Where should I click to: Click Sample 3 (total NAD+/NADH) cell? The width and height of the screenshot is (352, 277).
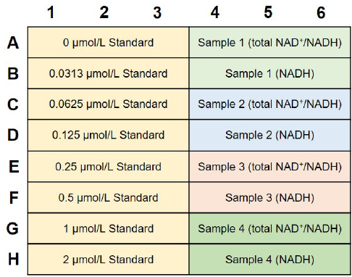pos(270,167)
